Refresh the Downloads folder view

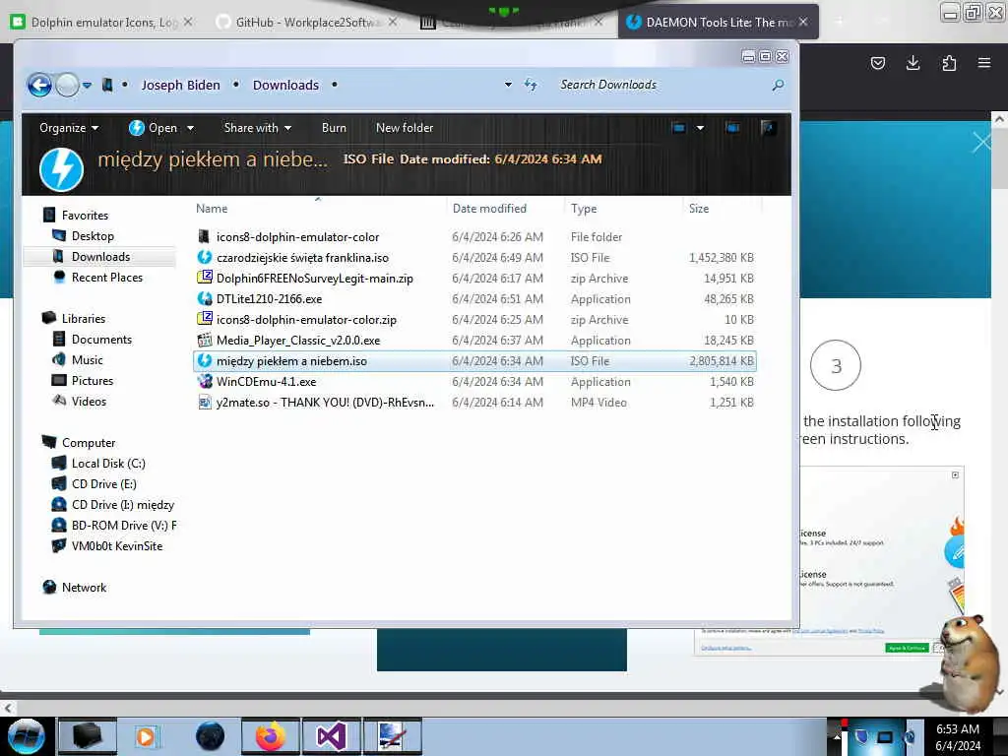[x=531, y=85]
